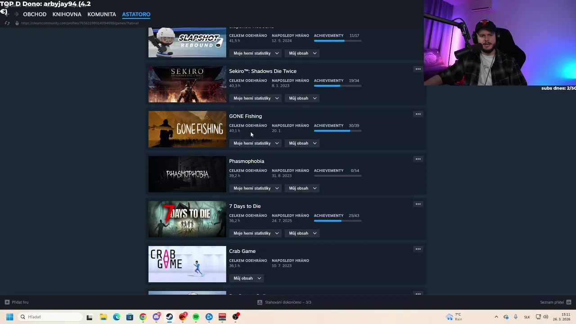This screenshot has height=324, width=576.
Task: Open the three-dot menu for GONE Fishing
Action: [418, 114]
